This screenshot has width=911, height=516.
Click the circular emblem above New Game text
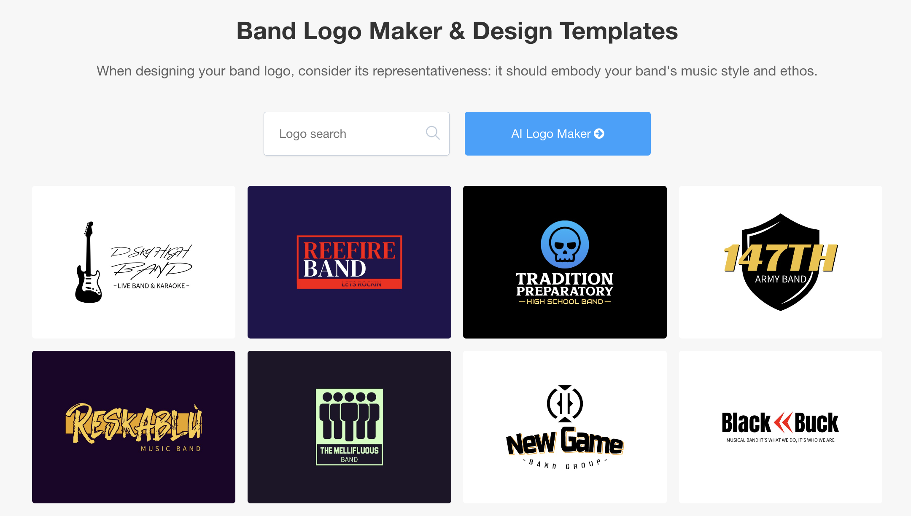pyautogui.click(x=565, y=403)
